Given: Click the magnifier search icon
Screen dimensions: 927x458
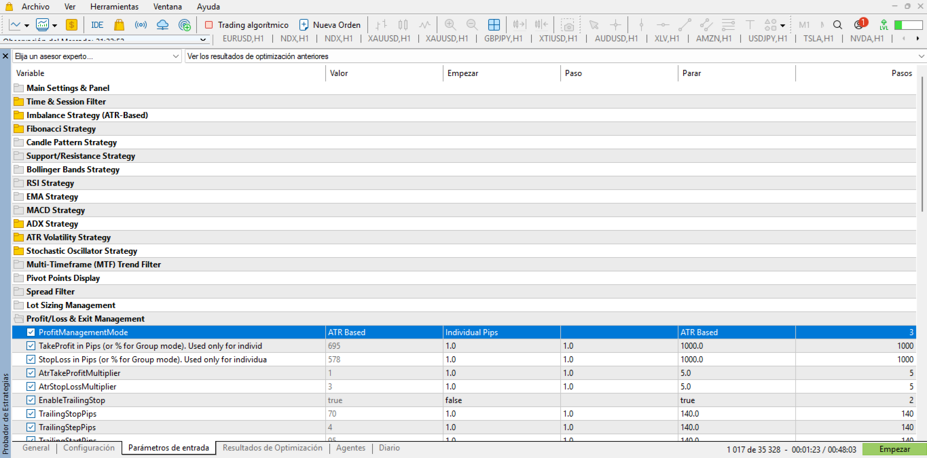Looking at the screenshot, I should (x=837, y=25).
